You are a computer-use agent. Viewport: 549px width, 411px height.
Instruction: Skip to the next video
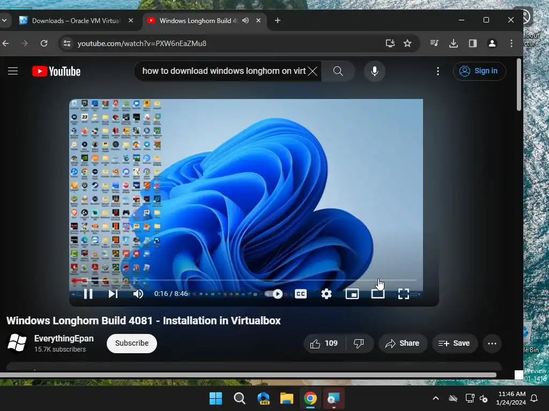point(113,294)
